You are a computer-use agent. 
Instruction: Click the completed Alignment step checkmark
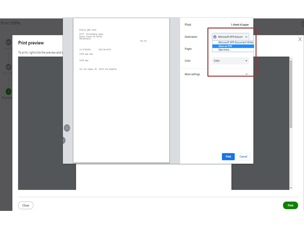pos(8,67)
